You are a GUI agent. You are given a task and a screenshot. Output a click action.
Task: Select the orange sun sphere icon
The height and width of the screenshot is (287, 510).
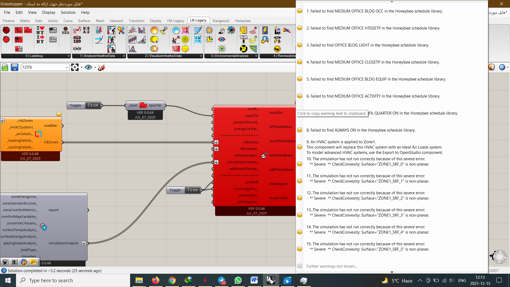[154, 30]
